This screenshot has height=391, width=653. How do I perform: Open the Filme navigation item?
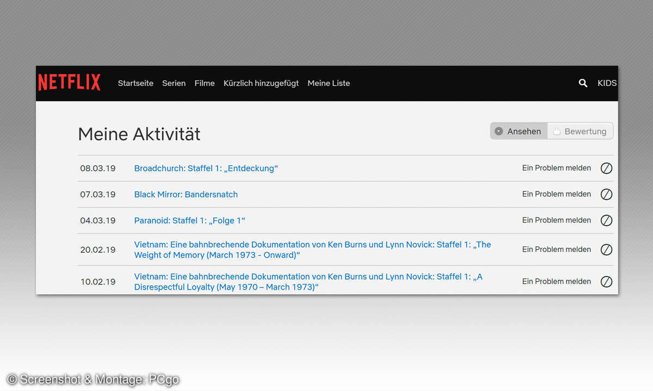(205, 83)
